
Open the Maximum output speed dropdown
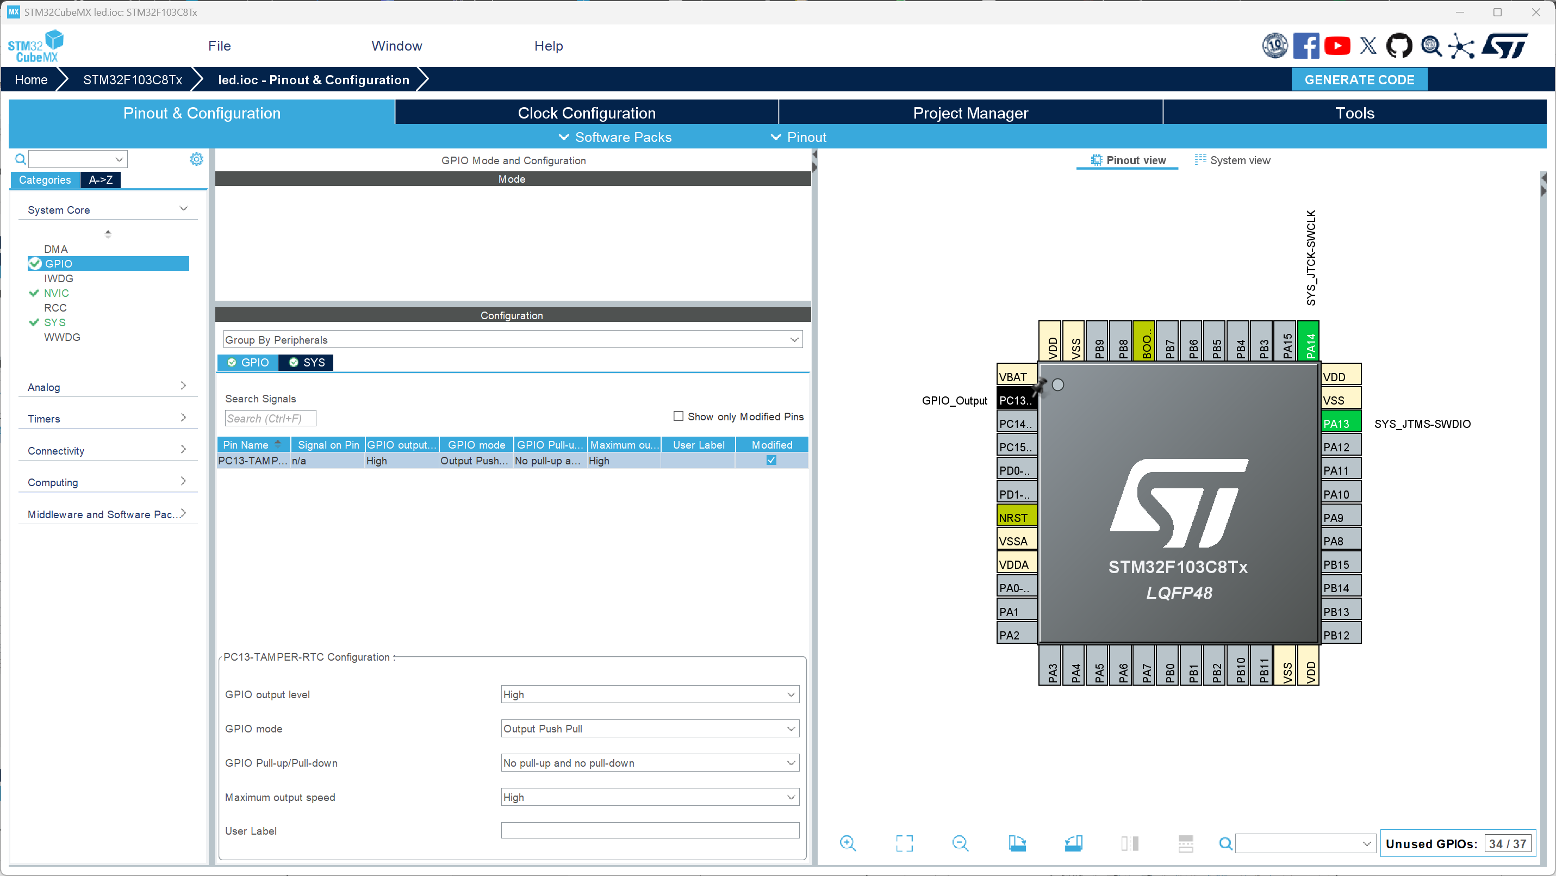tap(650, 798)
